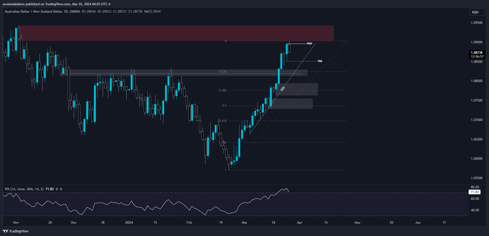This screenshot has width=489, height=236.
Task: Select the PDL label on the chart
Action: pyautogui.click(x=320, y=61)
